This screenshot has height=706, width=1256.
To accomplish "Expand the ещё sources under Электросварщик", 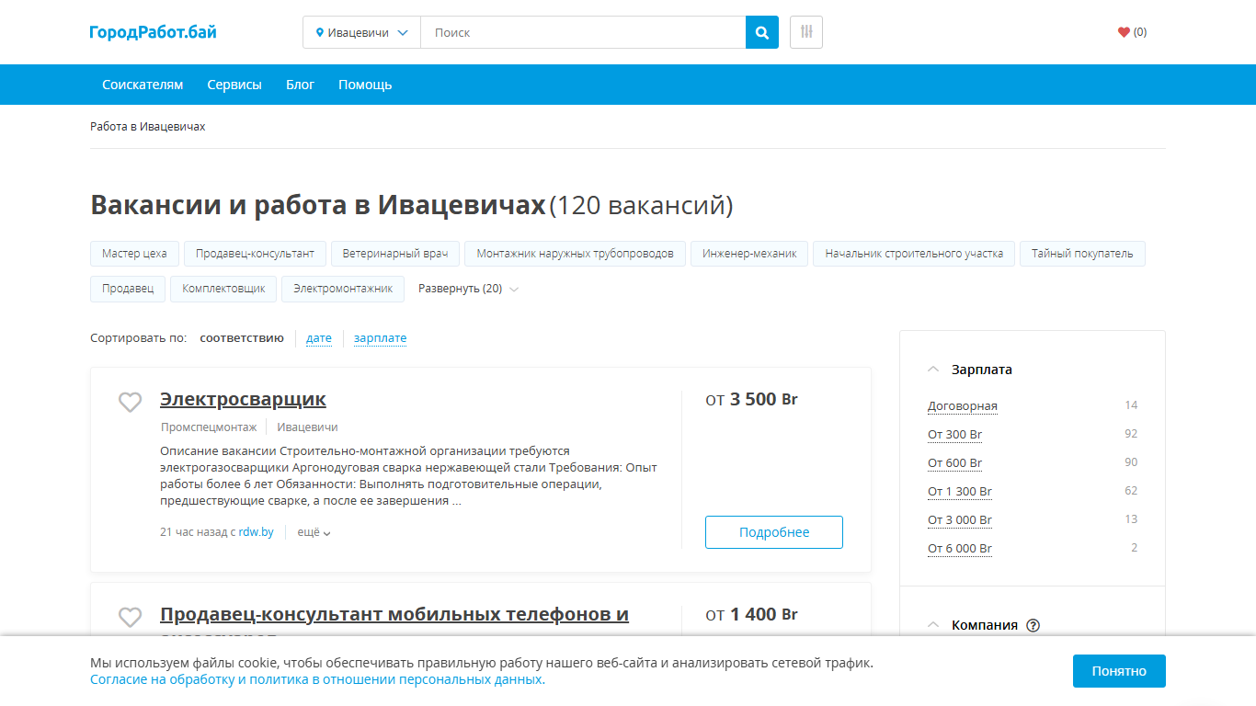I will pyautogui.click(x=314, y=532).
